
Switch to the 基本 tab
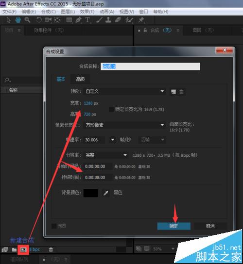(61, 79)
